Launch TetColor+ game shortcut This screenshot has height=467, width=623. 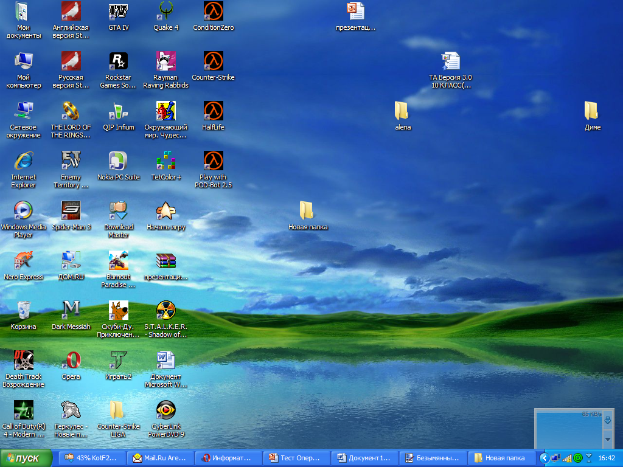point(166,165)
